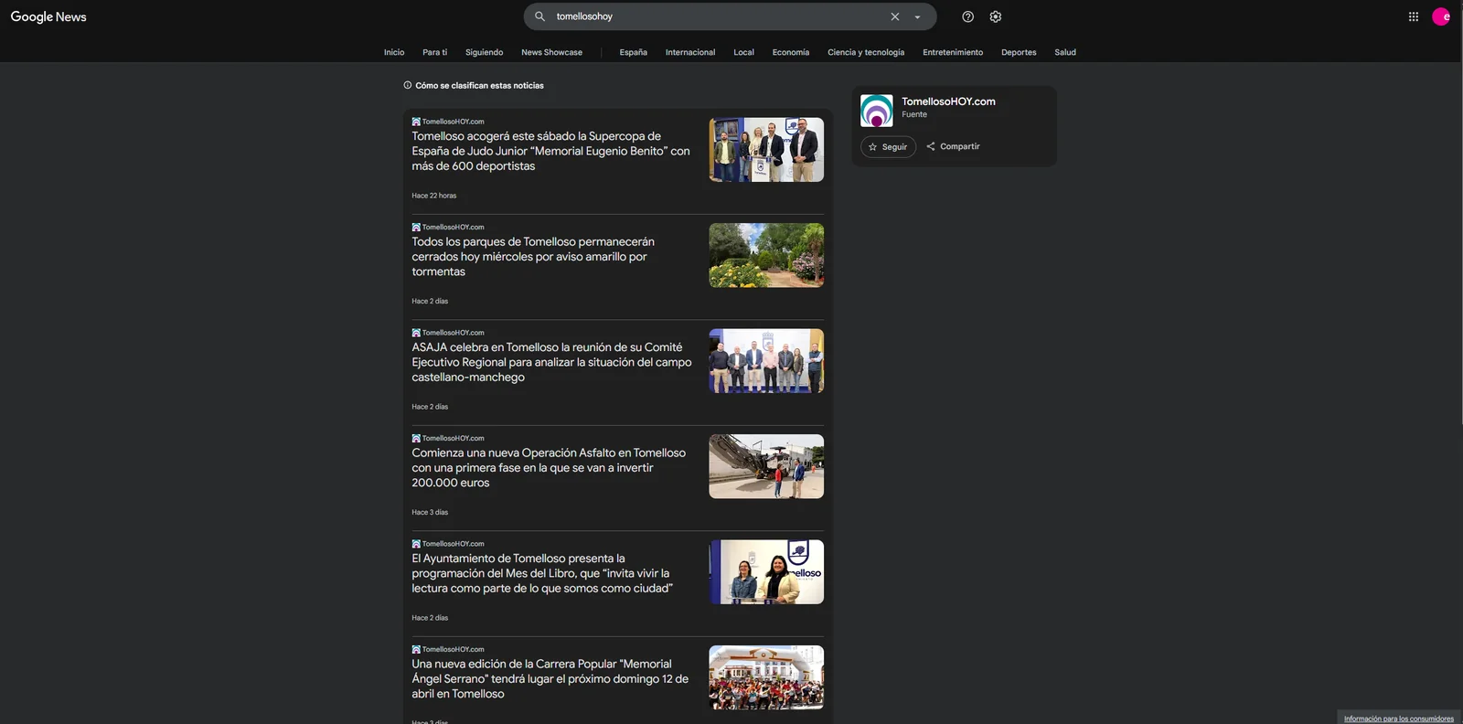The width and height of the screenshot is (1463, 724).
Task: Follow TomellosoHOY.com with Seguir button
Action: [x=888, y=146]
